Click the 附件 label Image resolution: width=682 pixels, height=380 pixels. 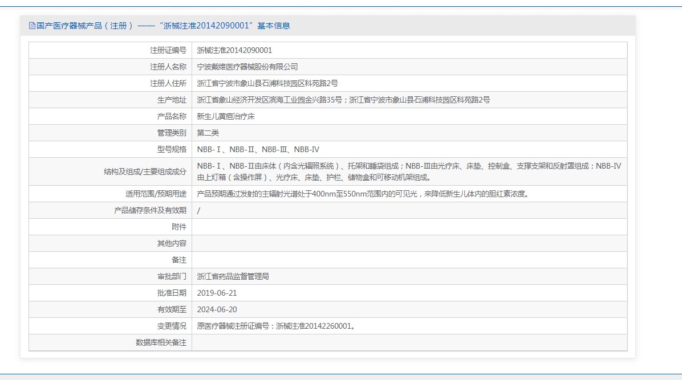point(179,227)
